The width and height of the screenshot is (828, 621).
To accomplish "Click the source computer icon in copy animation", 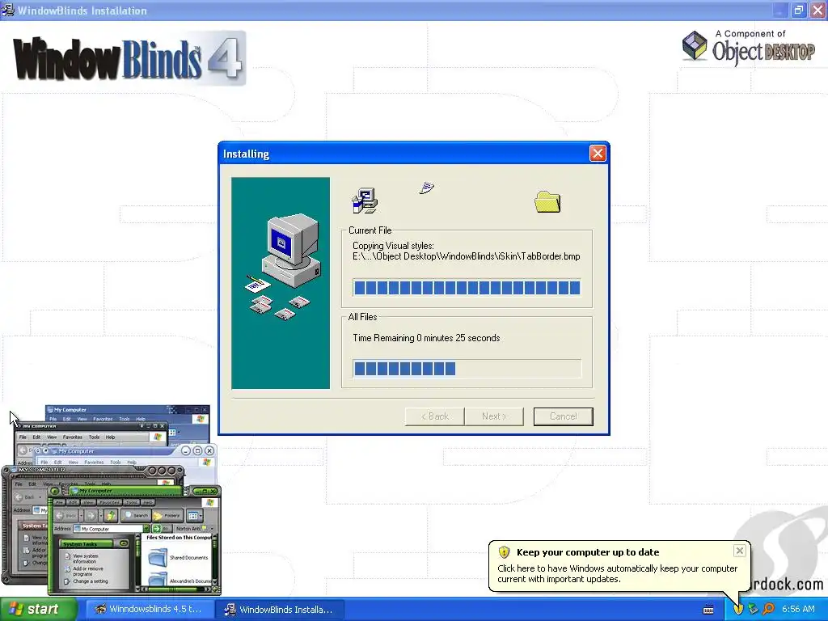I will pyautogui.click(x=365, y=201).
